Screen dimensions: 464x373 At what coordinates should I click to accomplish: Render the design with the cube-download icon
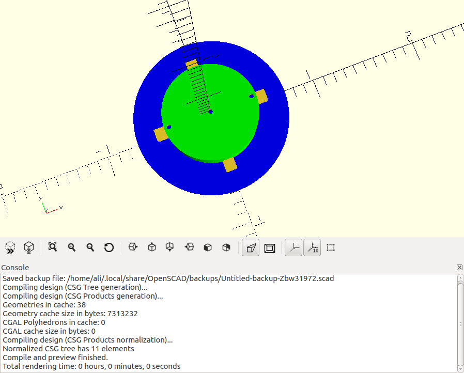click(29, 247)
